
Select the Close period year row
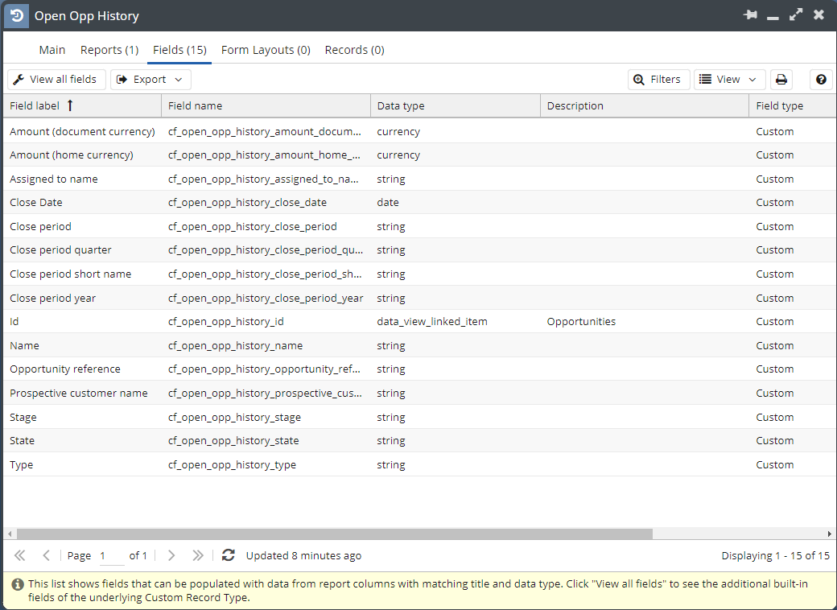[x=419, y=298]
